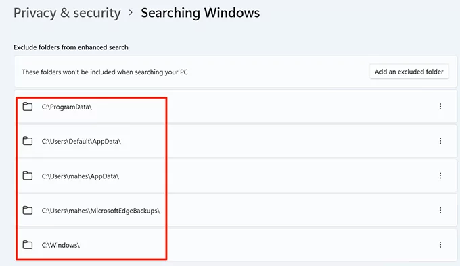Click the breadcrumb chevron separator
The width and height of the screenshot is (460, 266).
(131, 13)
